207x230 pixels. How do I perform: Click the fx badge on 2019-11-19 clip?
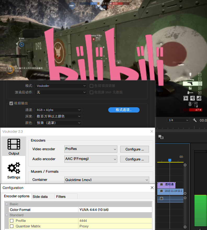click(x=161, y=191)
